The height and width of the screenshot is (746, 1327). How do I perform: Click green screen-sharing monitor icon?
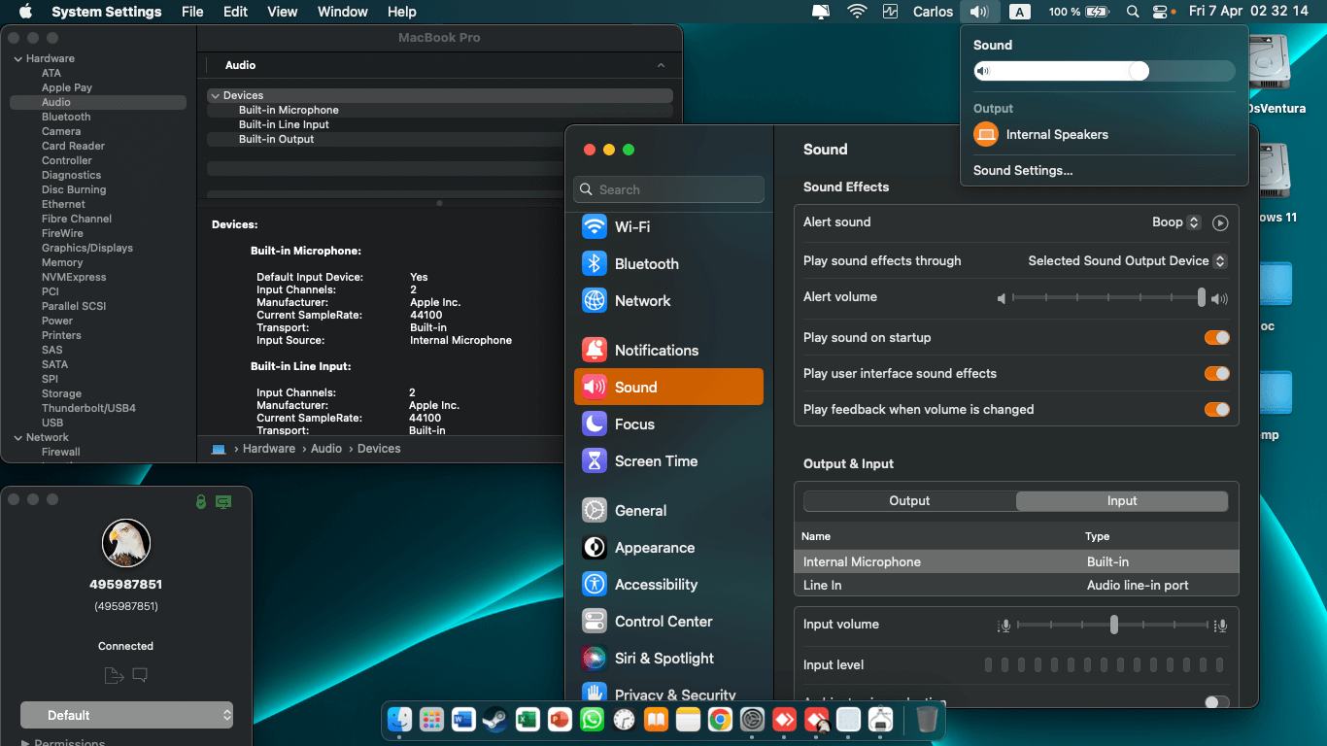(223, 501)
